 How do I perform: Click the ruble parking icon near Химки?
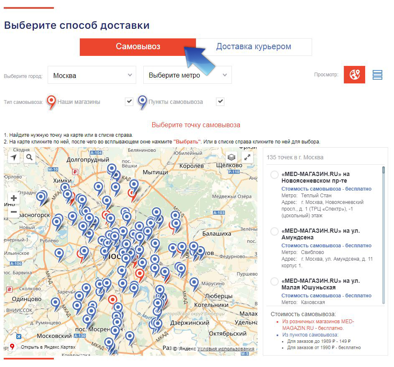tap(75, 172)
